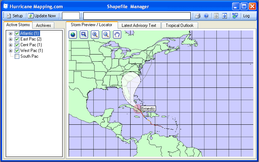Click the Setup document icon
The height and width of the screenshot is (162, 259).
(x=9, y=16)
